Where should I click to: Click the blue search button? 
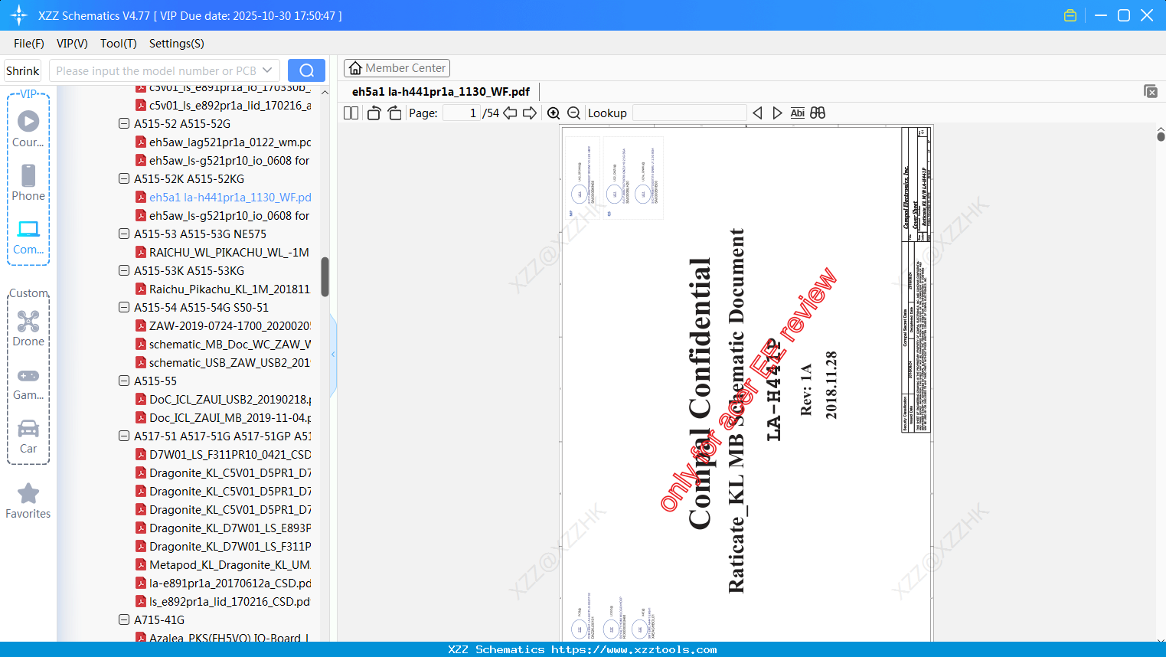click(x=306, y=70)
